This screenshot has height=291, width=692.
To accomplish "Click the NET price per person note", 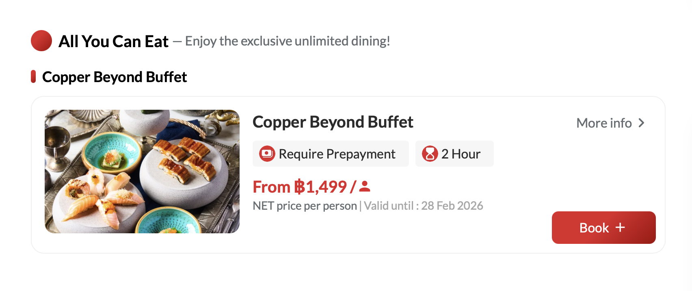I will click(305, 206).
